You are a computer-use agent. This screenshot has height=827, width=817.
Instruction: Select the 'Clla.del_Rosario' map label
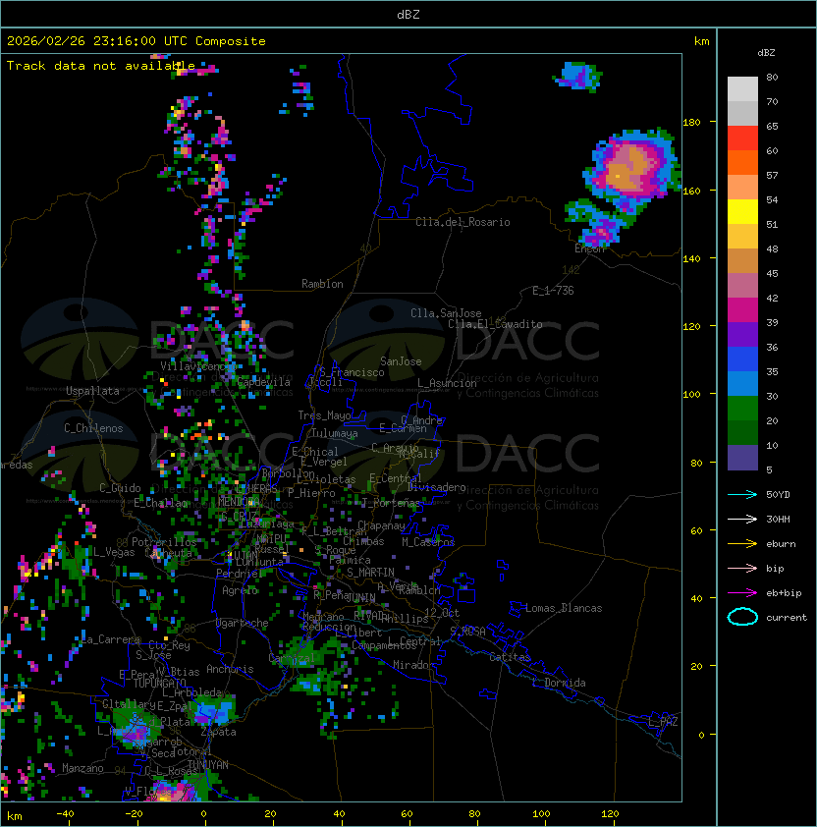click(463, 222)
